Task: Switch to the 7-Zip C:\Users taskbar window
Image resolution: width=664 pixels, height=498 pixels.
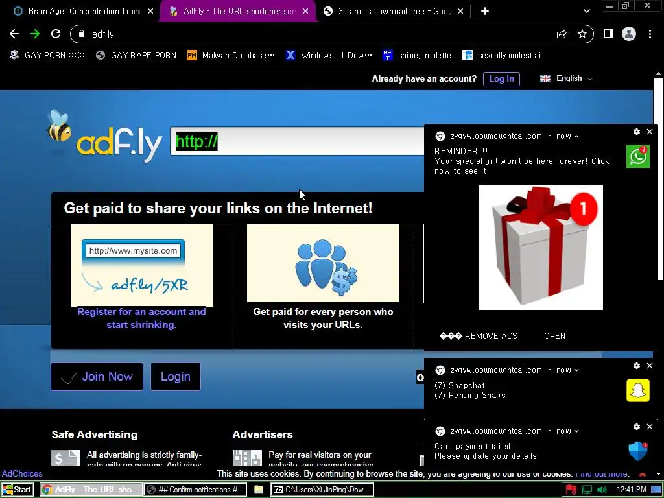Action: click(x=322, y=490)
